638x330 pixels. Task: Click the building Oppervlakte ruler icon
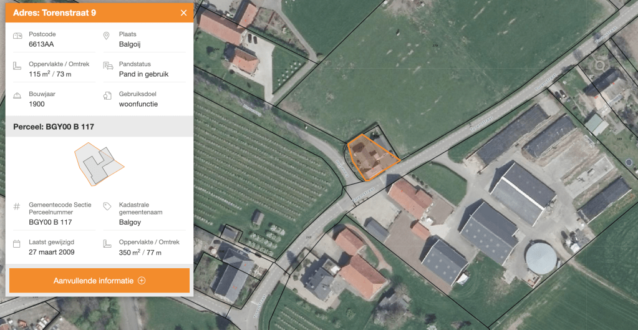tap(17, 66)
